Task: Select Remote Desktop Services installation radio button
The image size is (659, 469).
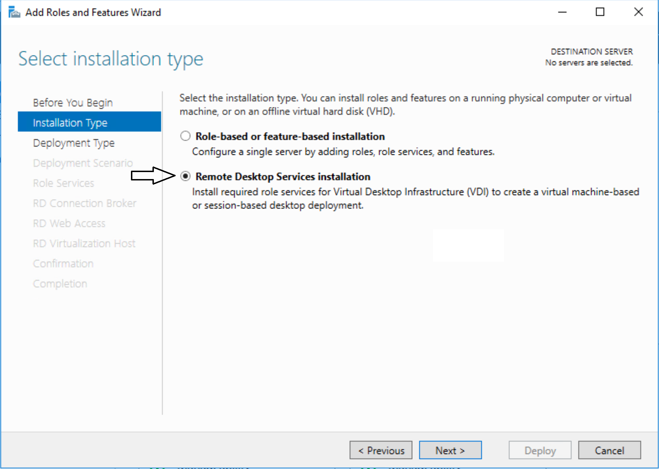Action: click(x=185, y=176)
